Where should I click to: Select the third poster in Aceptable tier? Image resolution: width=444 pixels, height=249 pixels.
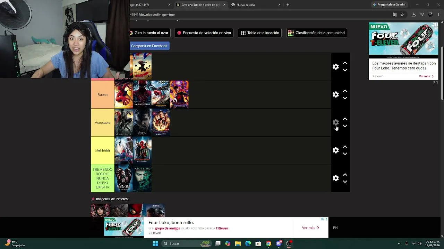pos(161,122)
